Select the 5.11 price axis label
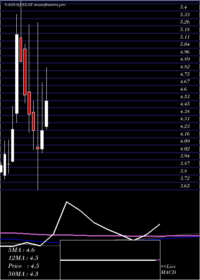The width and height of the screenshot is (200, 280). tap(185, 37)
